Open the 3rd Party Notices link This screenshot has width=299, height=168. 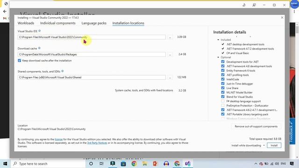coord(97,143)
